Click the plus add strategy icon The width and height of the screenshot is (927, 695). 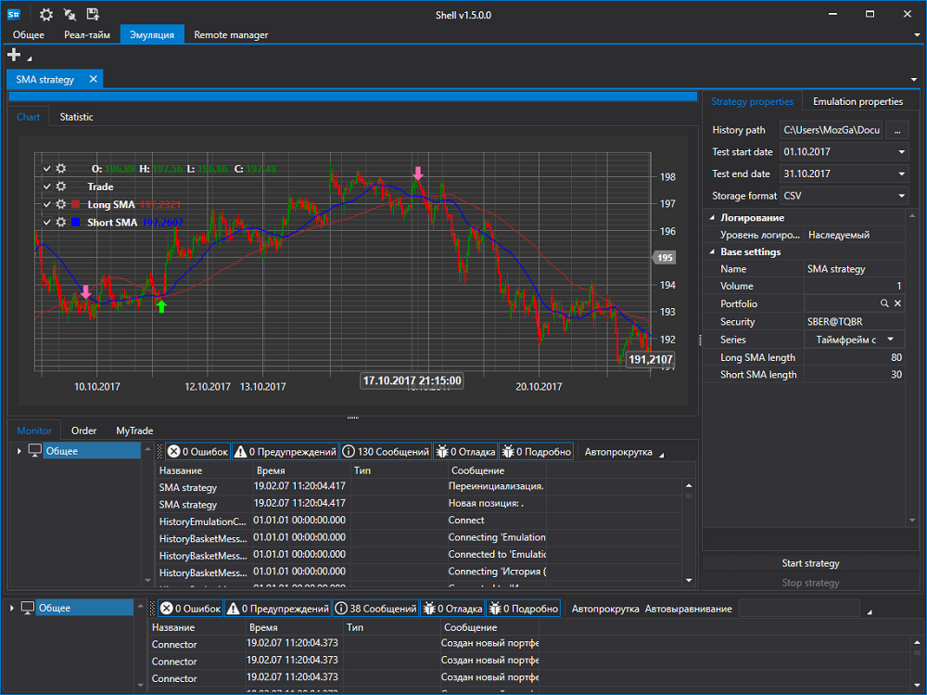coord(14,55)
